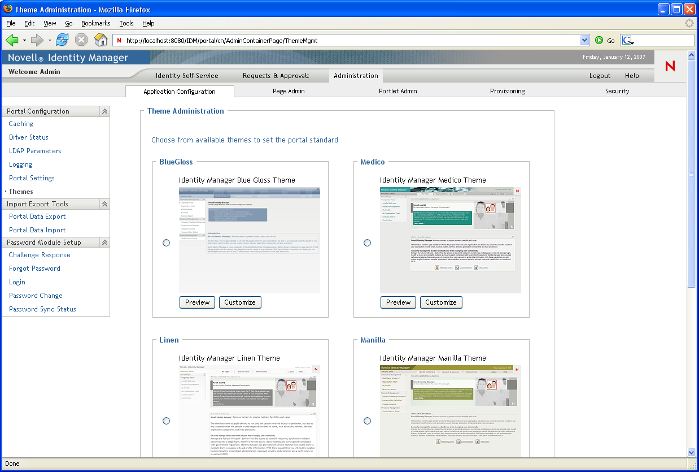Select the Medico theme radio button
699x472 pixels.
click(367, 243)
